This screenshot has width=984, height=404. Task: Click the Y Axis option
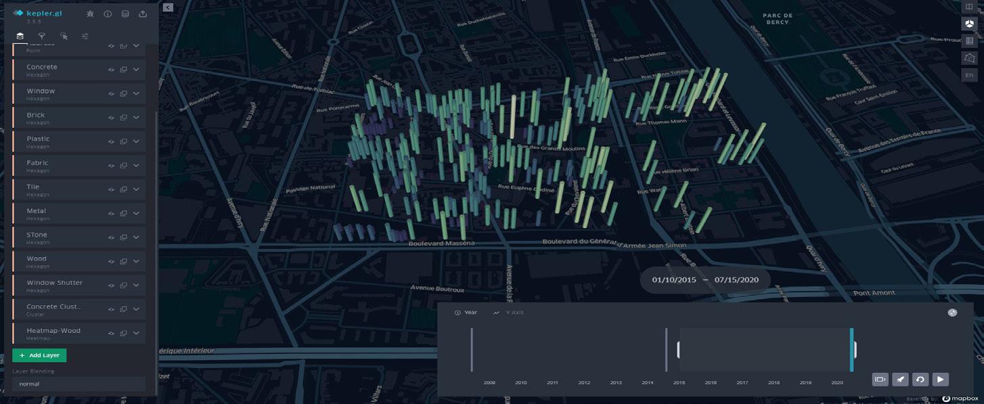514,313
